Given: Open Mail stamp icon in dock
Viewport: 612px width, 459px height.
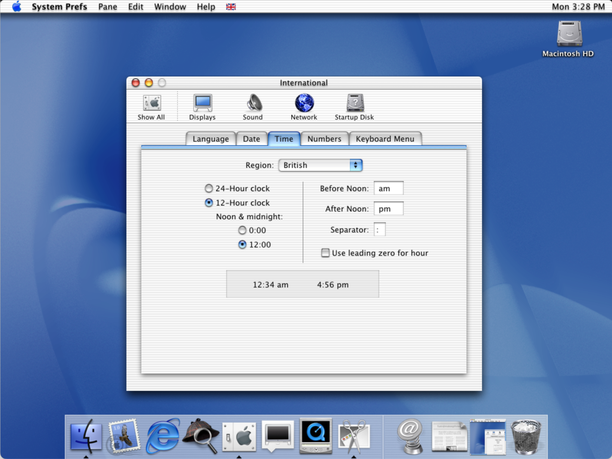Looking at the screenshot, I should click(x=124, y=436).
